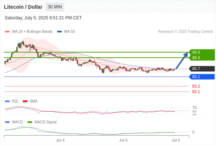216x146 pixels.
Task: Click the 85.1 blue pivot level tag
Action: 202,77
